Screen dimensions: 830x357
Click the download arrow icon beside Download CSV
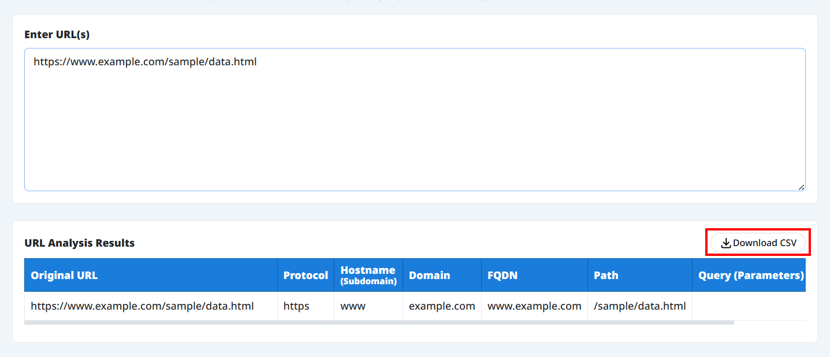pos(726,243)
